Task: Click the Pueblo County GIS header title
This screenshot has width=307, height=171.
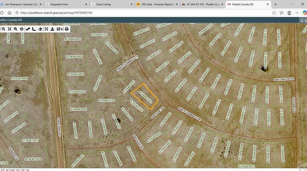Action: pos(11,20)
